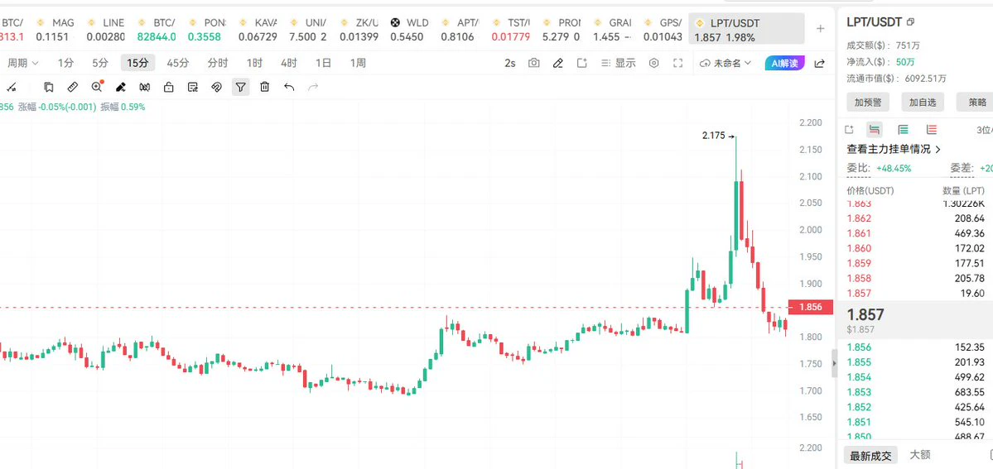Image resolution: width=993 pixels, height=469 pixels.
Task: Select the 1日 timeframe
Action: coord(324,64)
